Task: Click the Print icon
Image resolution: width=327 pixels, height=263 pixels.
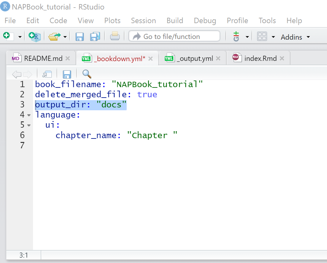Action: [x=115, y=37]
